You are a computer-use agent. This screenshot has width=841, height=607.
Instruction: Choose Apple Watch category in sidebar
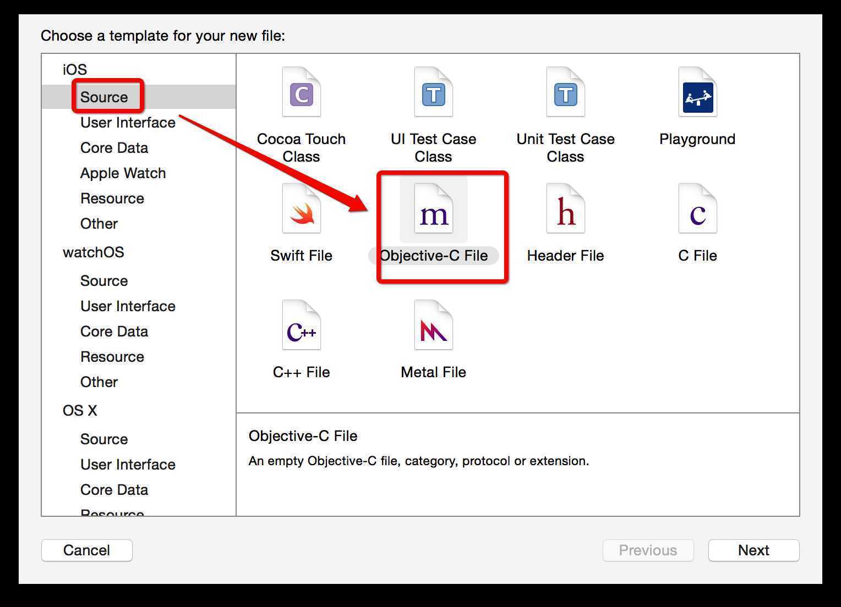coord(123,173)
